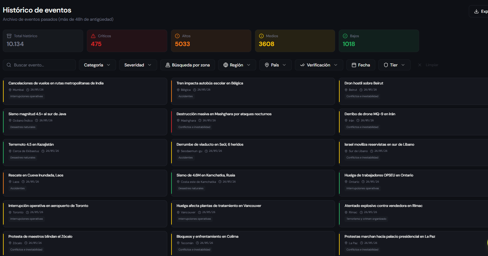Open the Categoría dropdown
This screenshot has width=488, height=256.
(x=97, y=65)
